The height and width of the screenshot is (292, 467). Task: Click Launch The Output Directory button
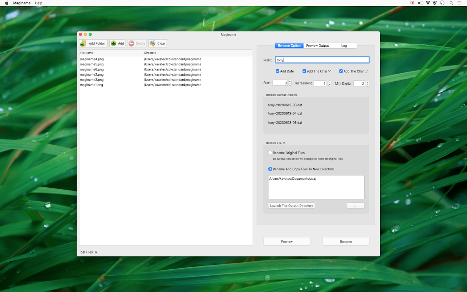pos(291,206)
